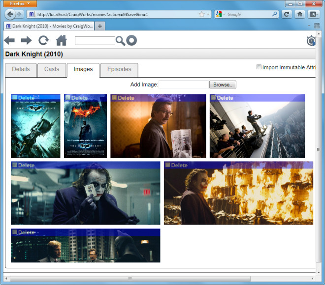Switch to the Details tab
Viewport: 325px width, 285px height.
[21, 70]
